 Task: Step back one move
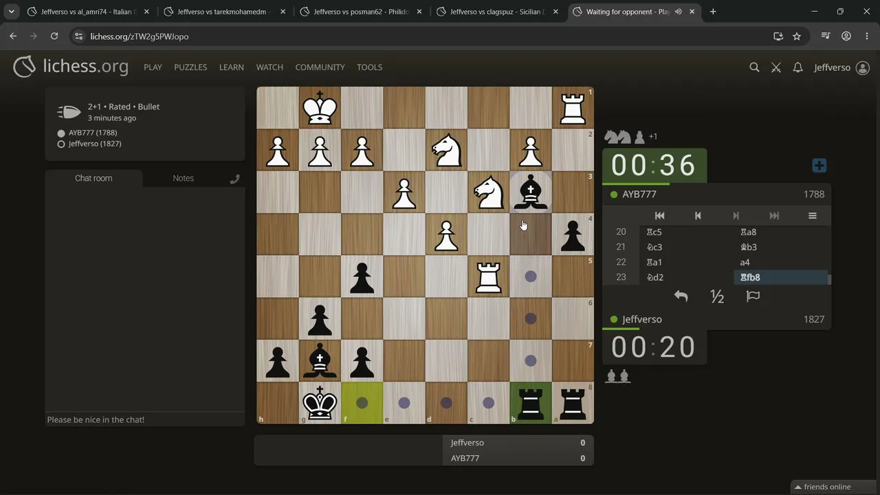(698, 216)
